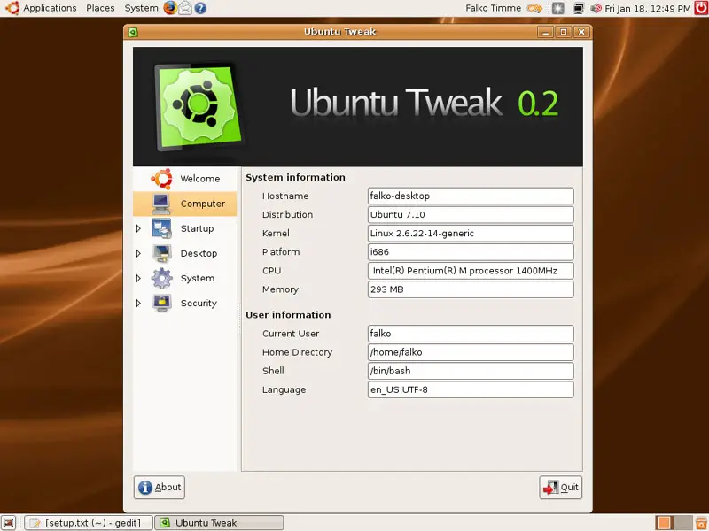The image size is (709, 531).
Task: Click the Home Directory field /home/falko
Action: click(x=471, y=352)
